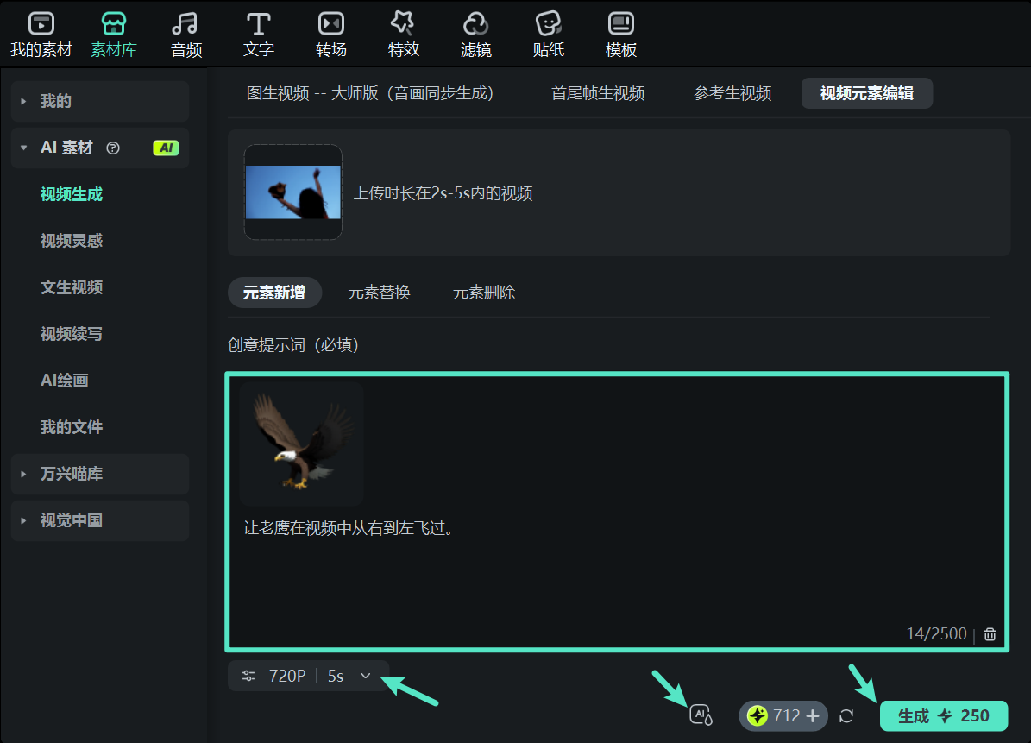1031x743 pixels.
Task: Switch to 我的素材 (My Media) panel
Action: pyautogui.click(x=40, y=33)
